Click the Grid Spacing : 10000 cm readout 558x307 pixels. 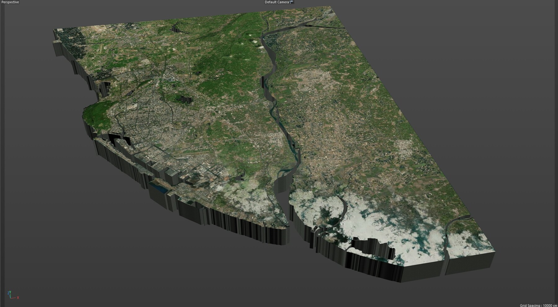click(538, 305)
